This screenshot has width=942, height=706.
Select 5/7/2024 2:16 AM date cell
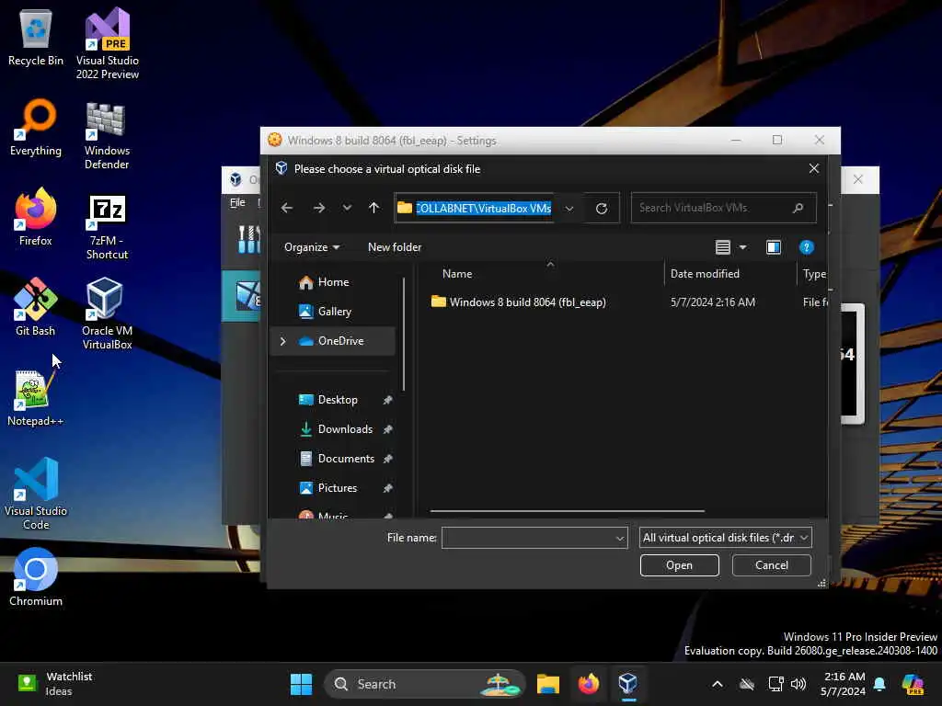point(713,302)
